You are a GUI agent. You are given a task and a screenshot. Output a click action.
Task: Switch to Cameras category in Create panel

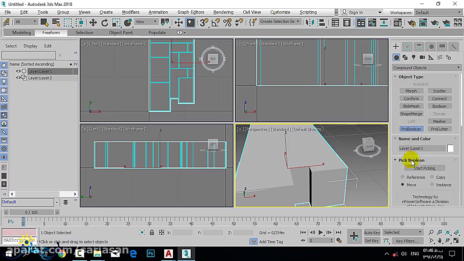click(422, 58)
